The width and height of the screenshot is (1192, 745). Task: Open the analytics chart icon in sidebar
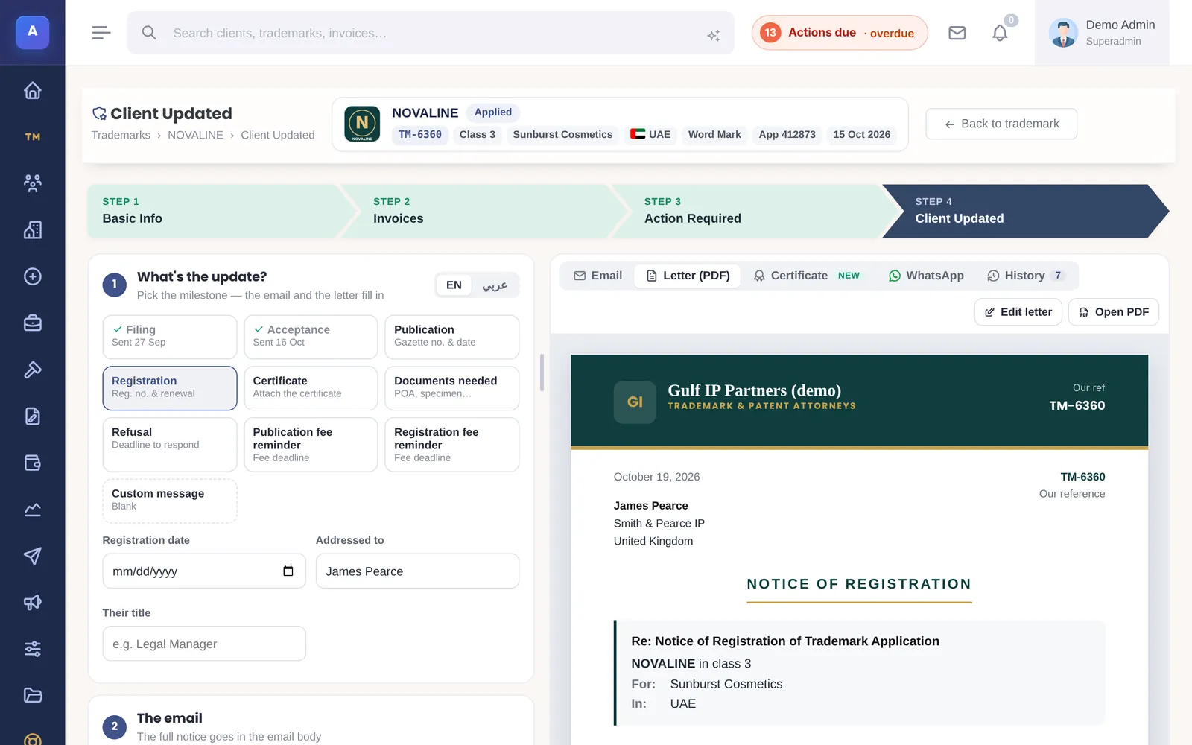[x=32, y=510]
